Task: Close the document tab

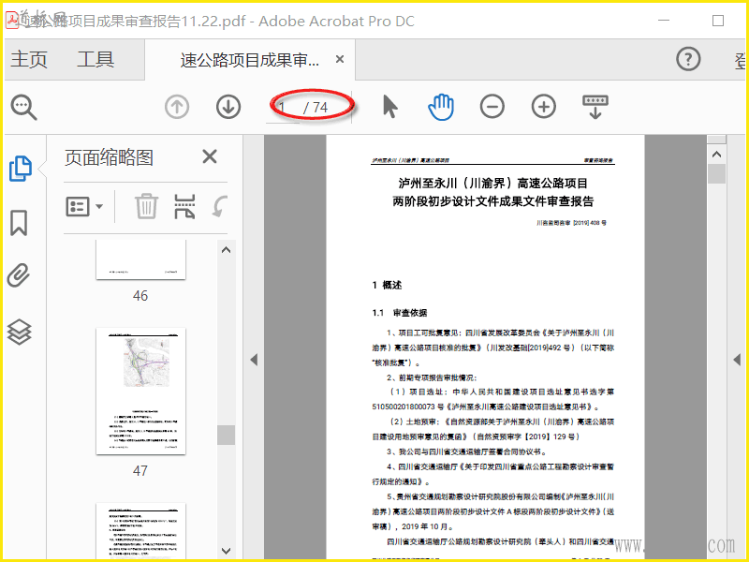Action: tap(340, 59)
